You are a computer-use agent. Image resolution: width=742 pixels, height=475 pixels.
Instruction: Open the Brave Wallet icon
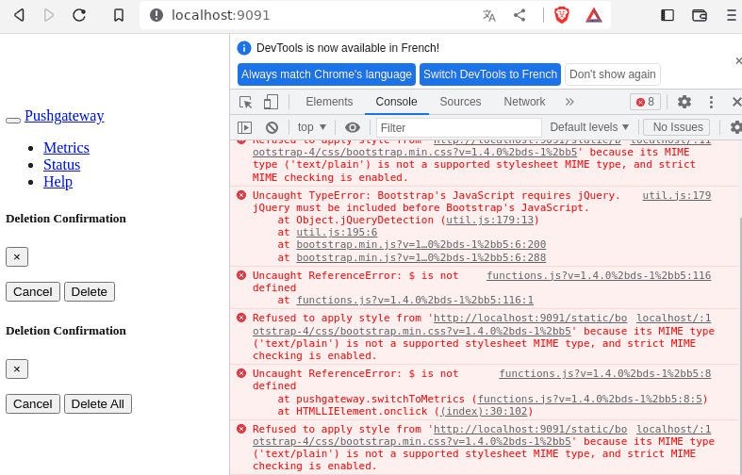pyautogui.click(x=700, y=15)
